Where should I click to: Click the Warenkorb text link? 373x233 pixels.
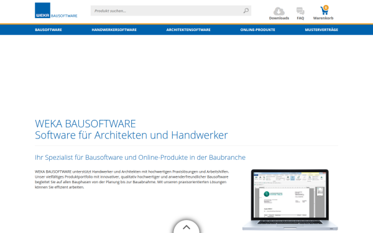pos(323,18)
